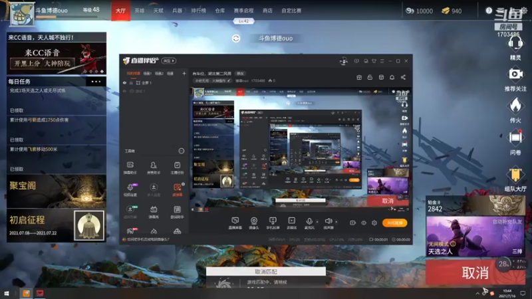Click record icon beside preview eye

(x=352, y=223)
